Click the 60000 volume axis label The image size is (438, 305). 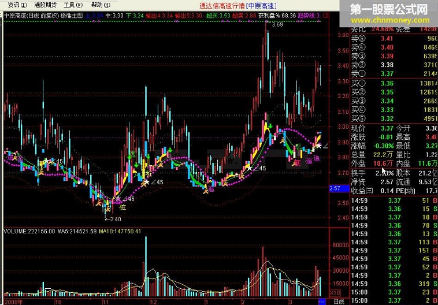(341, 246)
